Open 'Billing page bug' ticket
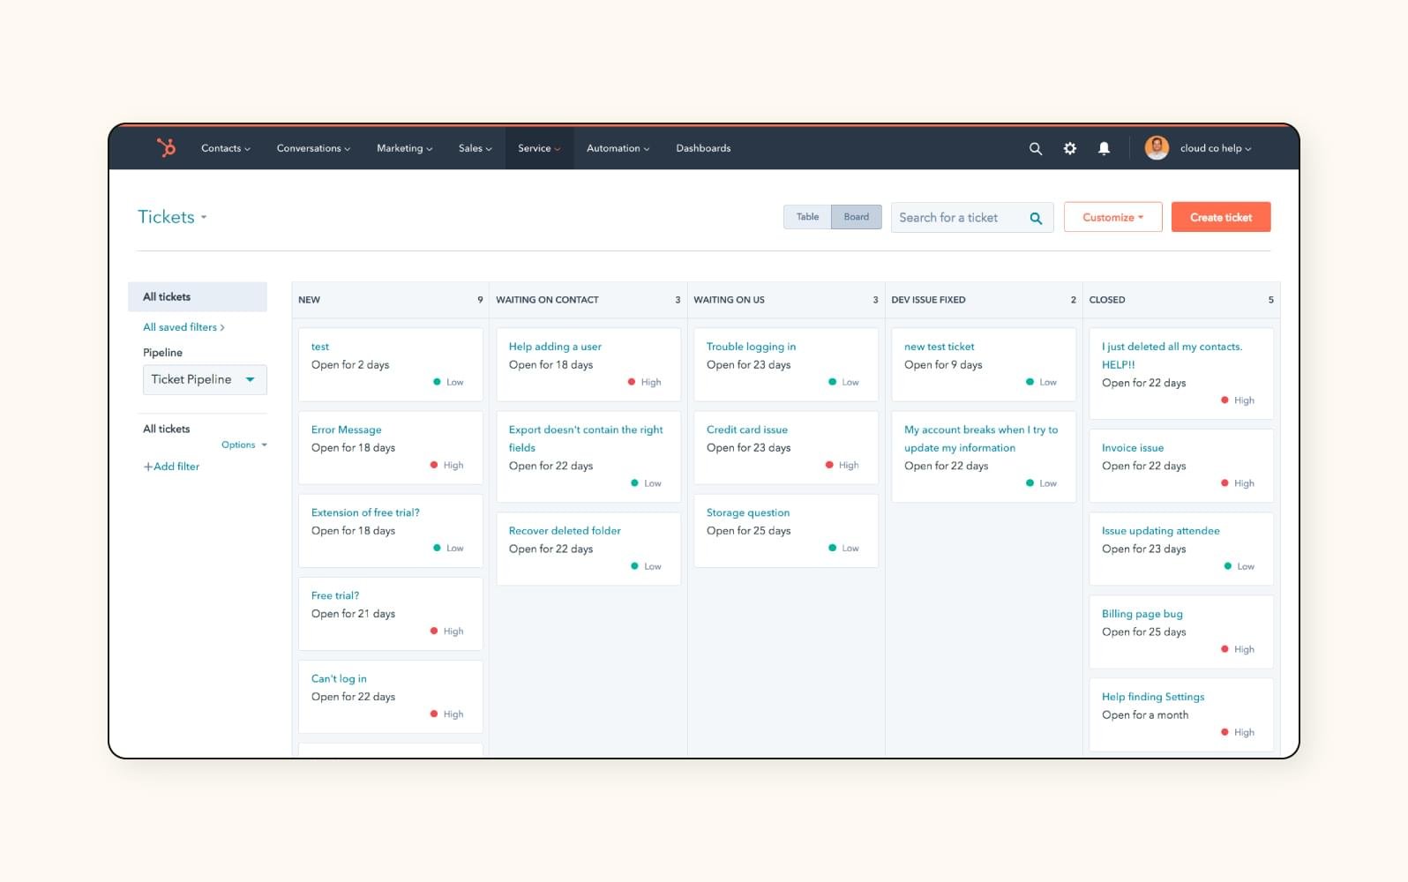 click(1142, 613)
